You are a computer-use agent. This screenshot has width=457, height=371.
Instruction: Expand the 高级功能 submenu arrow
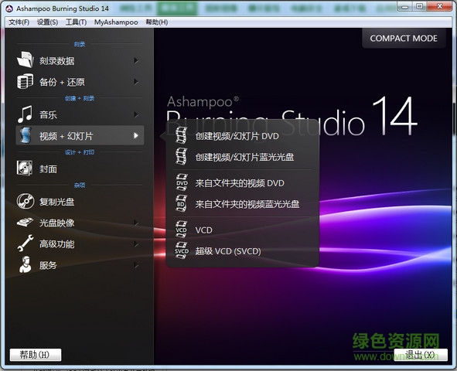[136, 243]
